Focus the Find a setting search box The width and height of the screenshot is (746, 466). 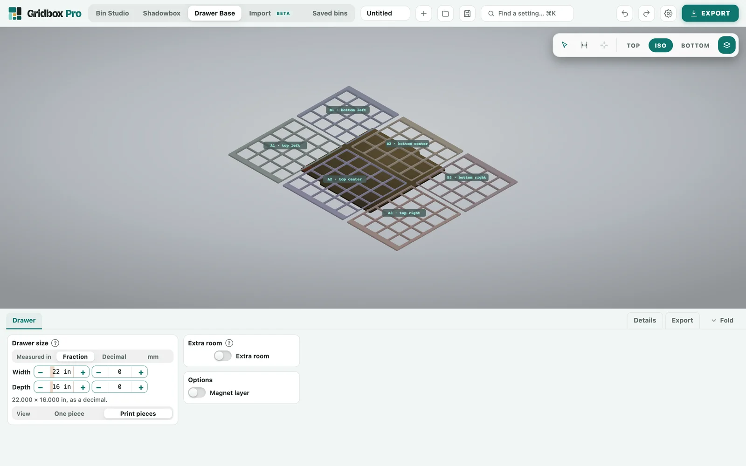527,14
